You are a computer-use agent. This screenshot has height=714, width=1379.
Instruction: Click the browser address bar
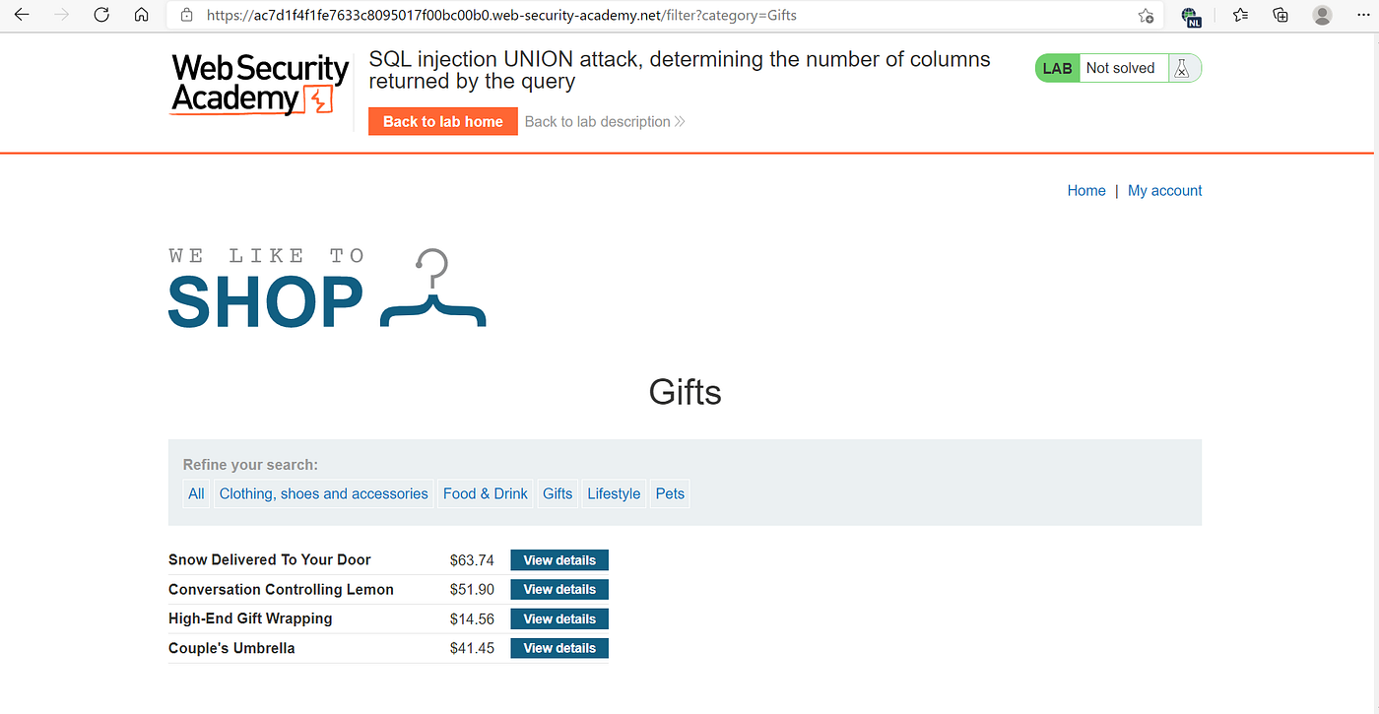coord(591,15)
